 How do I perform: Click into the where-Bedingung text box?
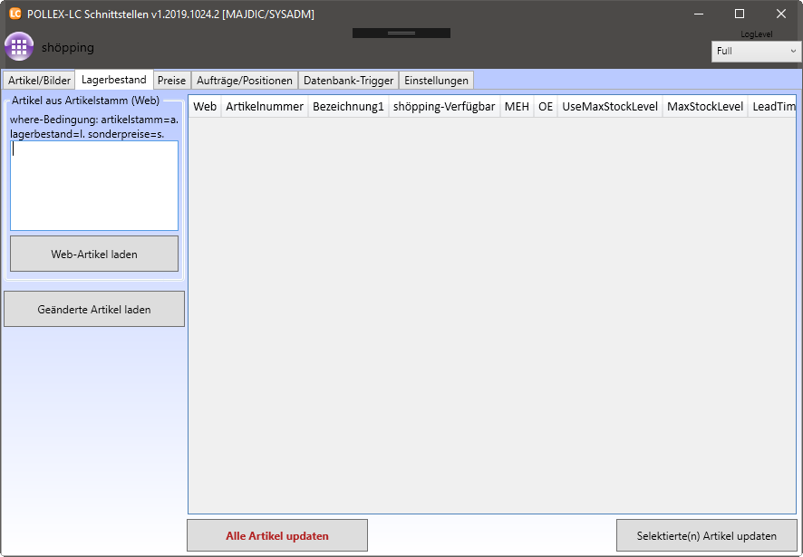pos(94,186)
